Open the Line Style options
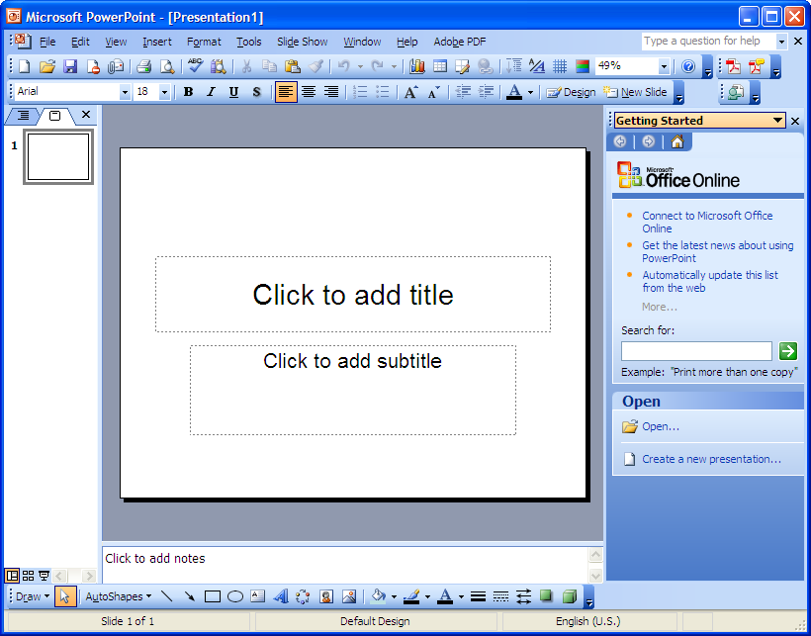Viewport: 811px width, 636px height. point(478,596)
